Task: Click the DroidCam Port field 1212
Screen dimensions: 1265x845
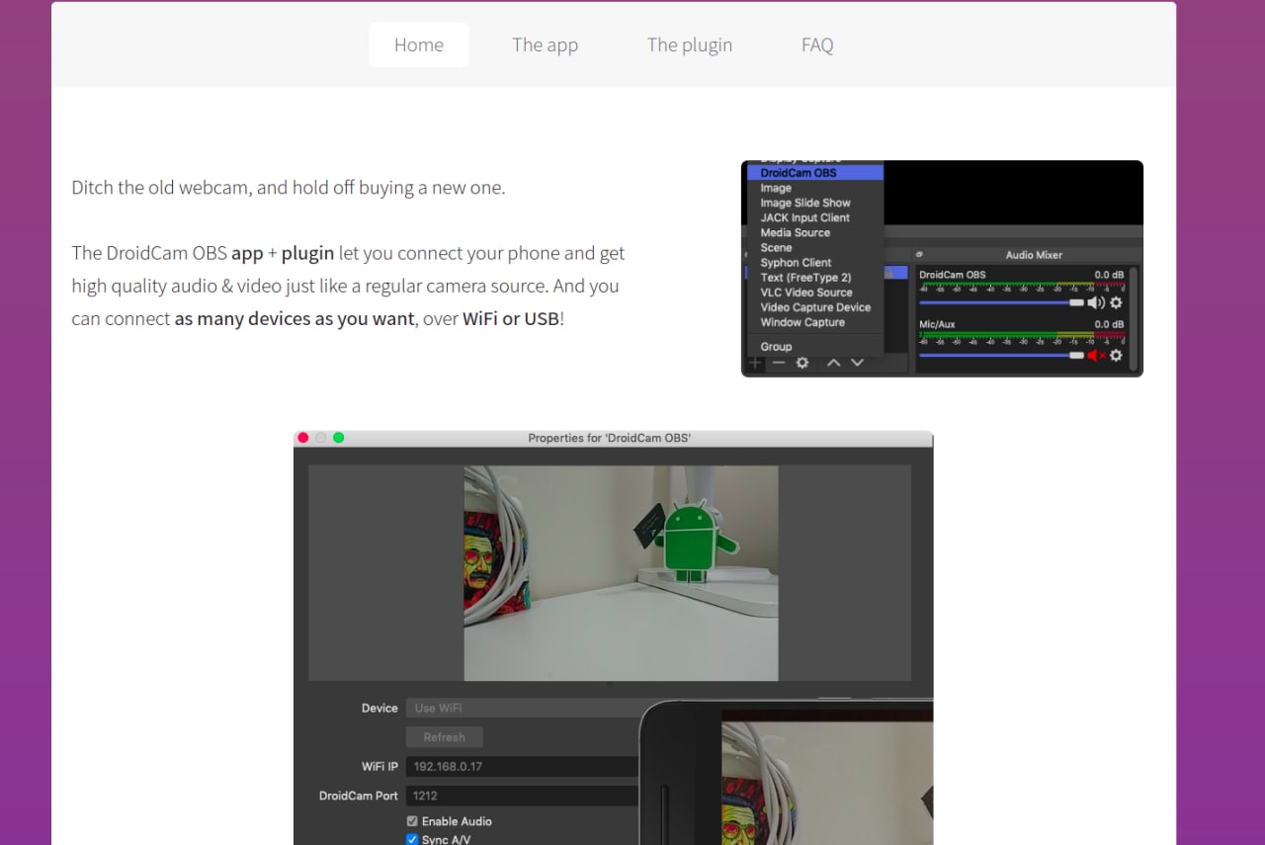Action: click(x=524, y=796)
